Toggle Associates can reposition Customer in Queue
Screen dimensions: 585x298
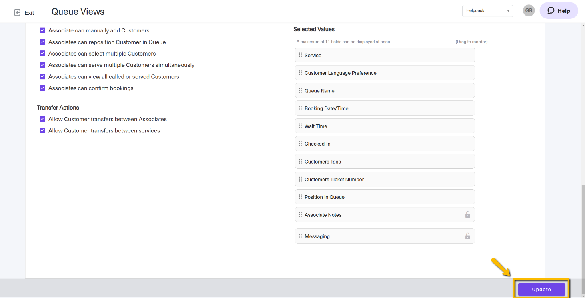coord(42,42)
